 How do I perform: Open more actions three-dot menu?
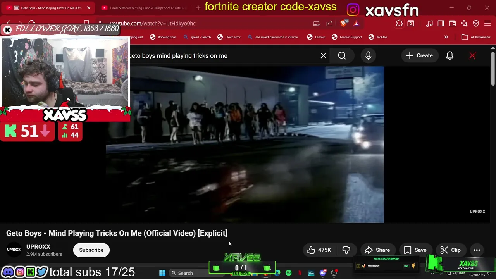477,250
